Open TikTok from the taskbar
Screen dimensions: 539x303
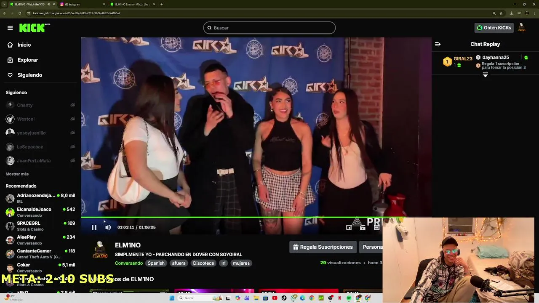coord(284,298)
